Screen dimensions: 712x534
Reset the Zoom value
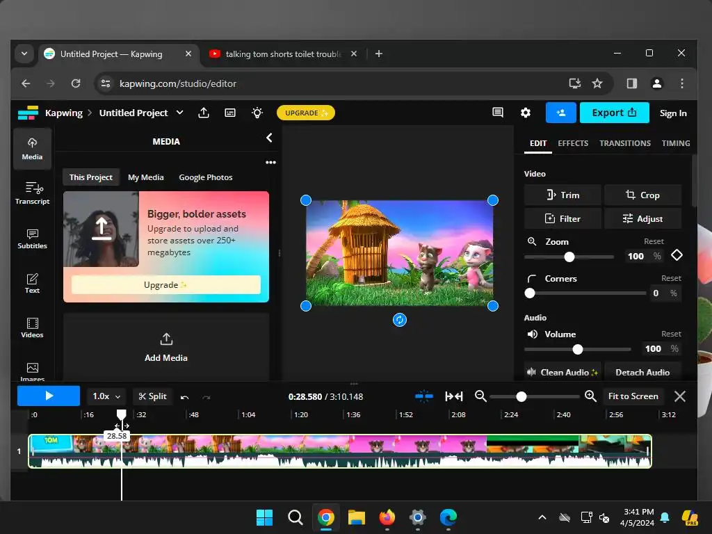click(654, 241)
